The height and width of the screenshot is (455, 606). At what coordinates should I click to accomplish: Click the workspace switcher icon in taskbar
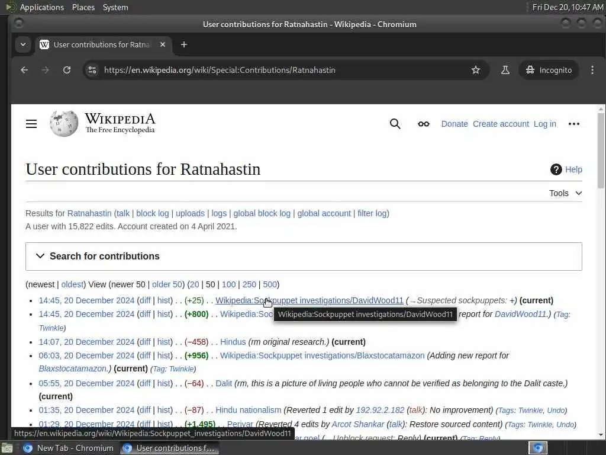pos(538,448)
